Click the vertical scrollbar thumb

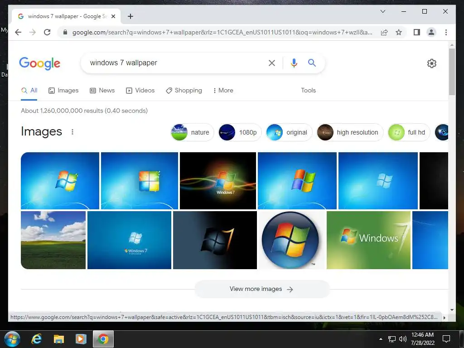tap(452, 72)
